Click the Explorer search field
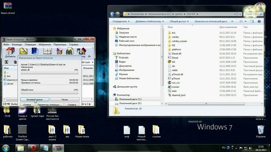Image resolution: width=271 pixels, height=152 pixels. coord(253,14)
